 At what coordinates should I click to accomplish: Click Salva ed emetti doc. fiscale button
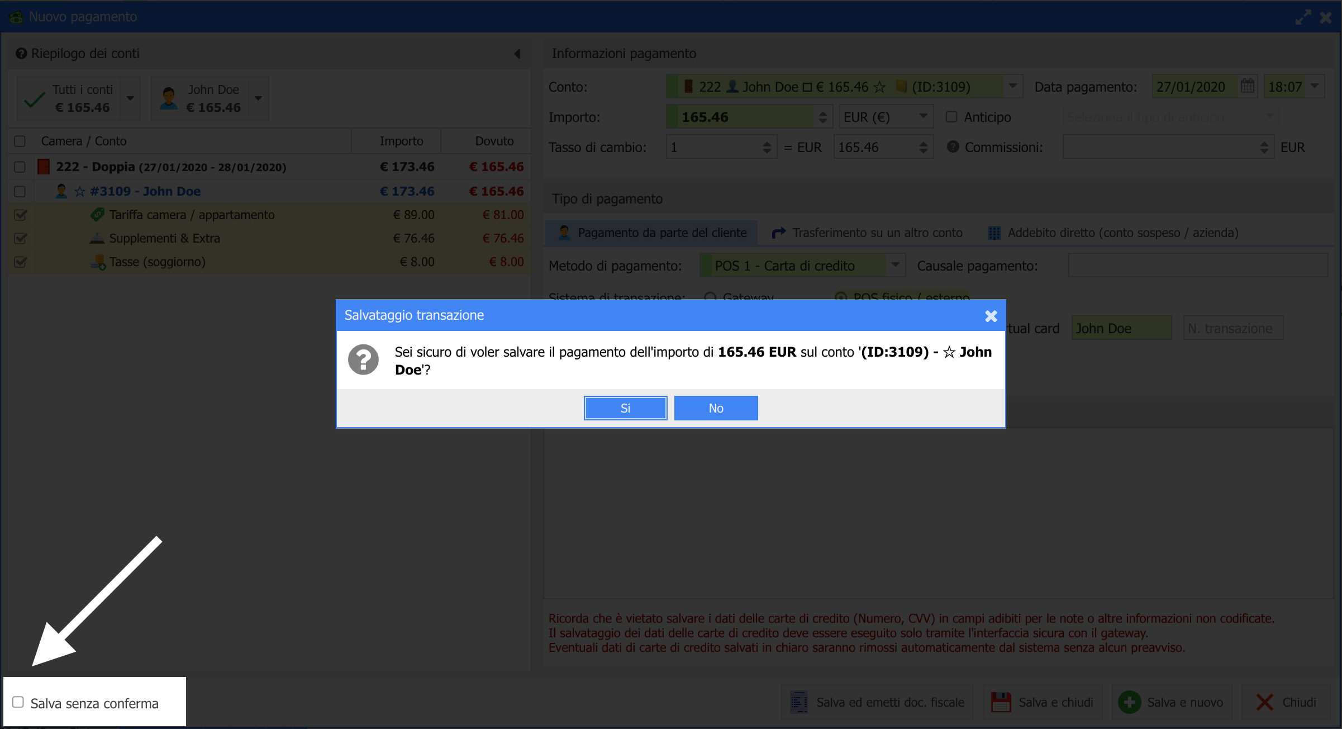coord(877,702)
